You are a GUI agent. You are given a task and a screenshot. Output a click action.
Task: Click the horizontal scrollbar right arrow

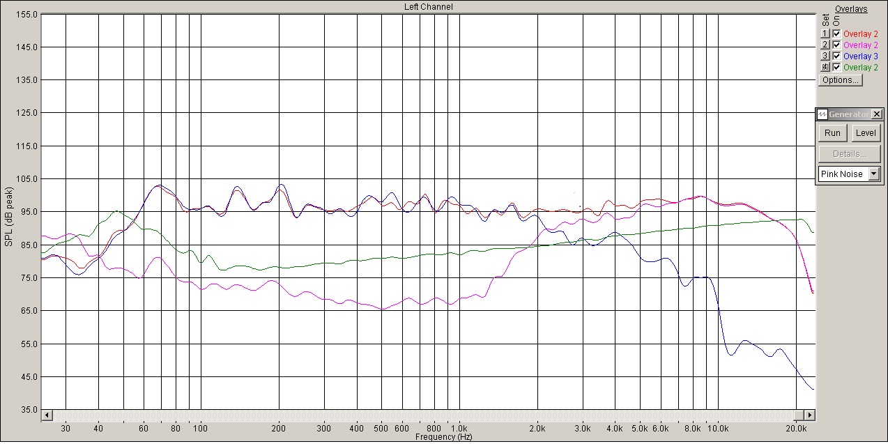click(x=809, y=415)
